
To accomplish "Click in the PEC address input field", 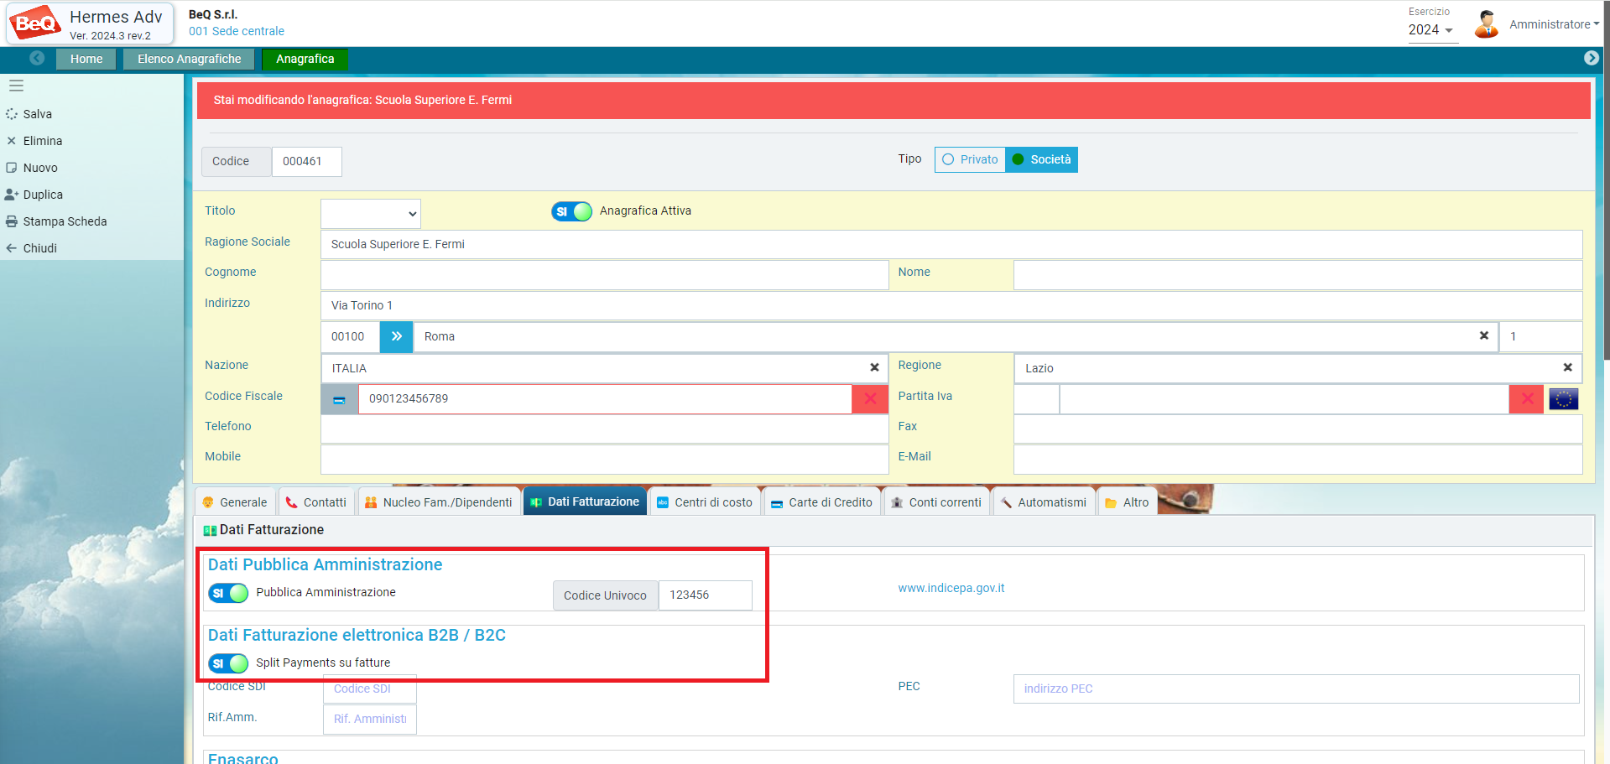I will (1295, 689).
